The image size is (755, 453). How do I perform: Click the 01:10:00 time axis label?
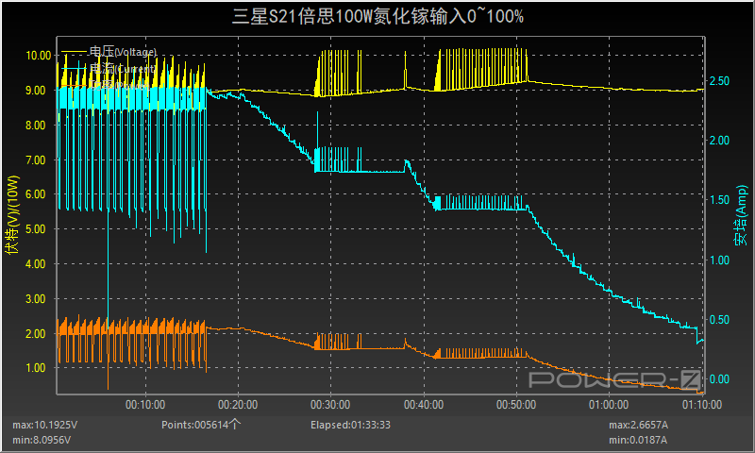702,405
